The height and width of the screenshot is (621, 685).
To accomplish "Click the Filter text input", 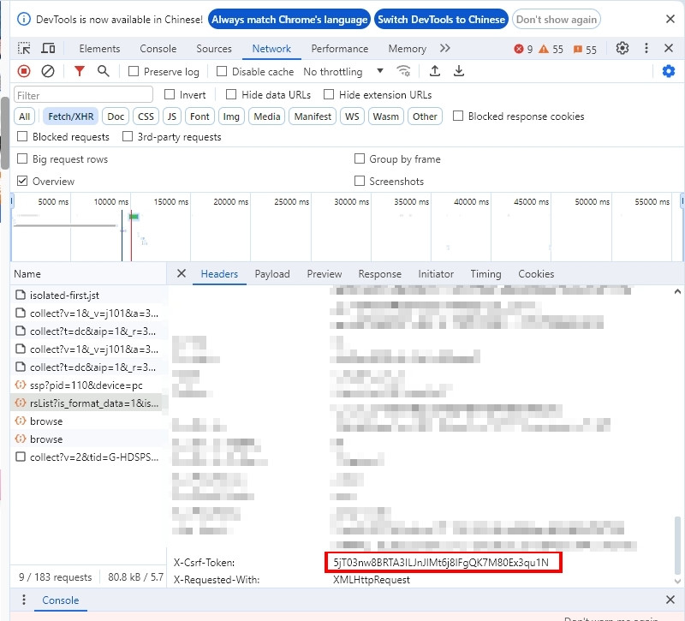I will [x=83, y=95].
